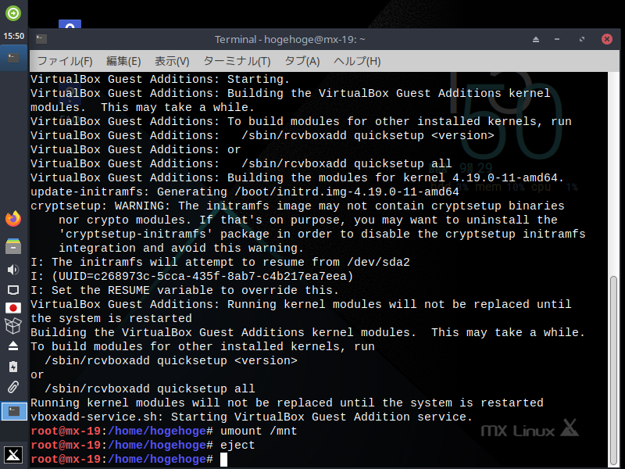The height and width of the screenshot is (469, 625).
Task: Click the roll-up shade button in the title bar
Action: click(536, 39)
